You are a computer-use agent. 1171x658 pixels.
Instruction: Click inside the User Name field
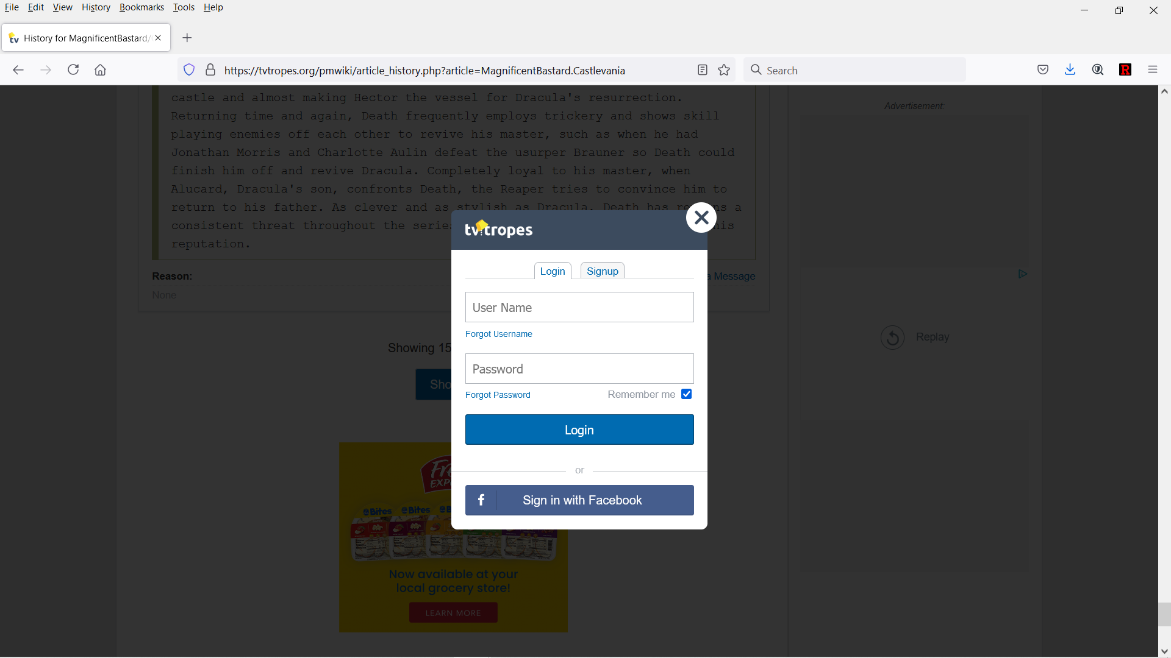pyautogui.click(x=579, y=307)
